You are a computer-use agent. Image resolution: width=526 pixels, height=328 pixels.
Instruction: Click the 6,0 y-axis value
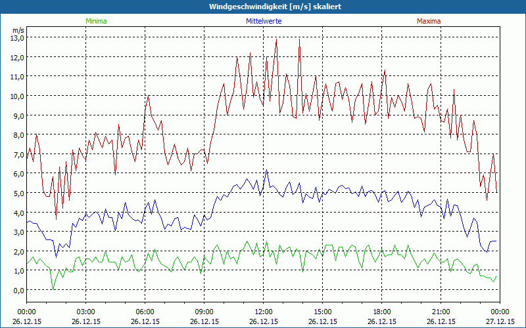(x=18, y=174)
